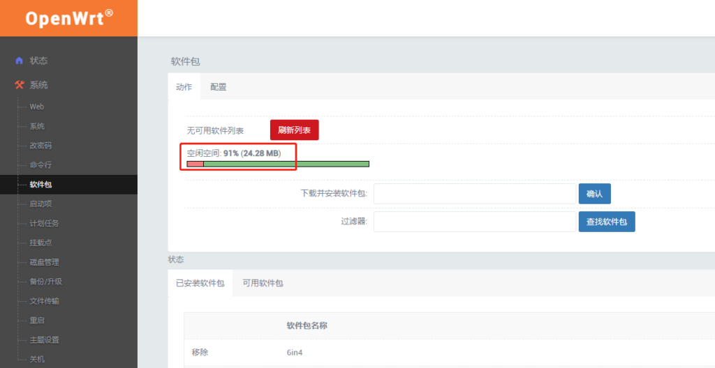The image size is (715, 368).
Task: Focus the 下载并安装软件包 input field
Action: point(473,194)
